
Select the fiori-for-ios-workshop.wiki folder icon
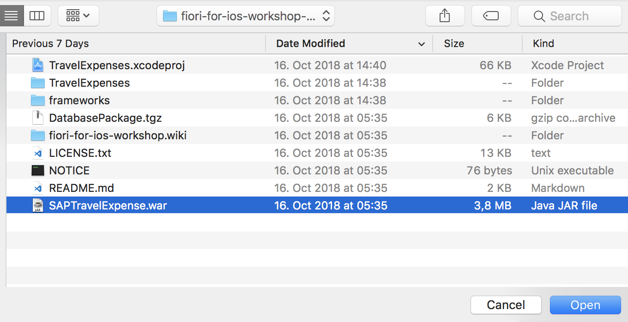point(38,136)
